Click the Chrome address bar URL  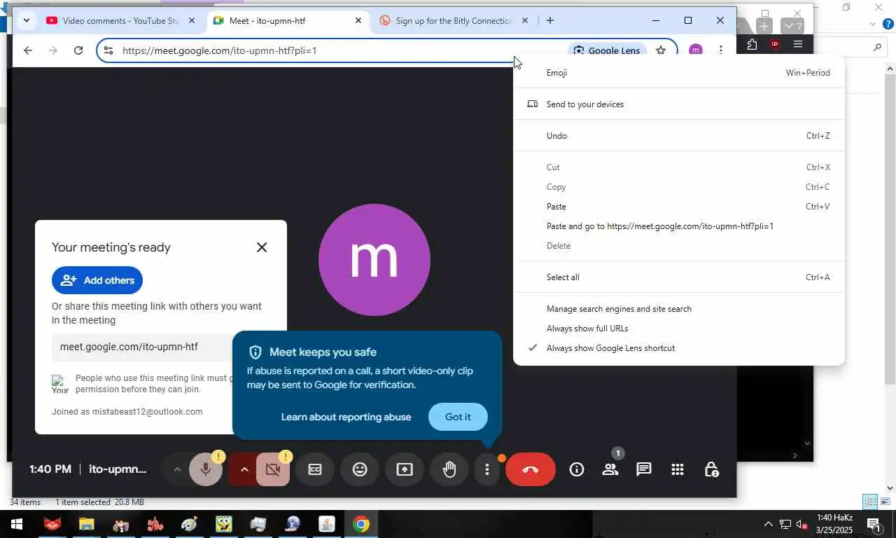[x=219, y=50]
